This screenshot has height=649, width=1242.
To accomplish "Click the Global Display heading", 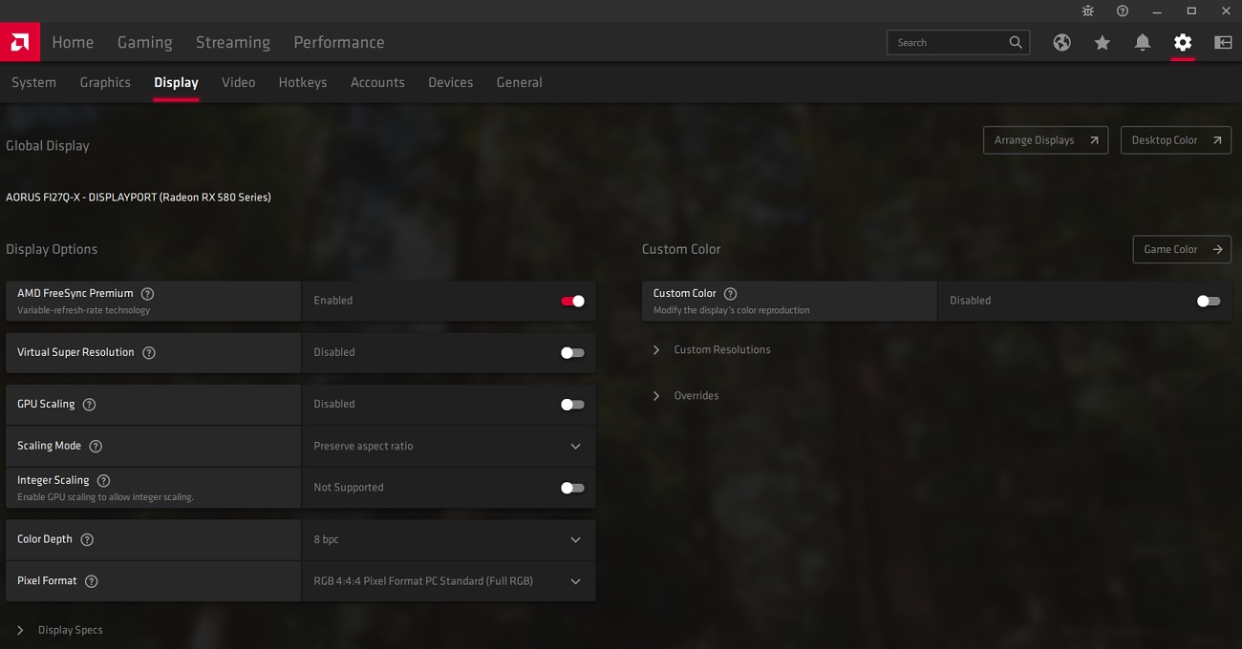I will tap(48, 146).
